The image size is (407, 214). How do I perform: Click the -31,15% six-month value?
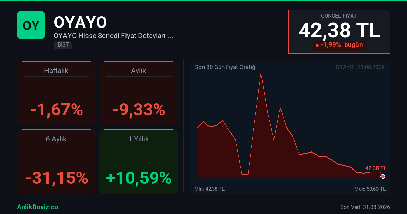[56, 178]
